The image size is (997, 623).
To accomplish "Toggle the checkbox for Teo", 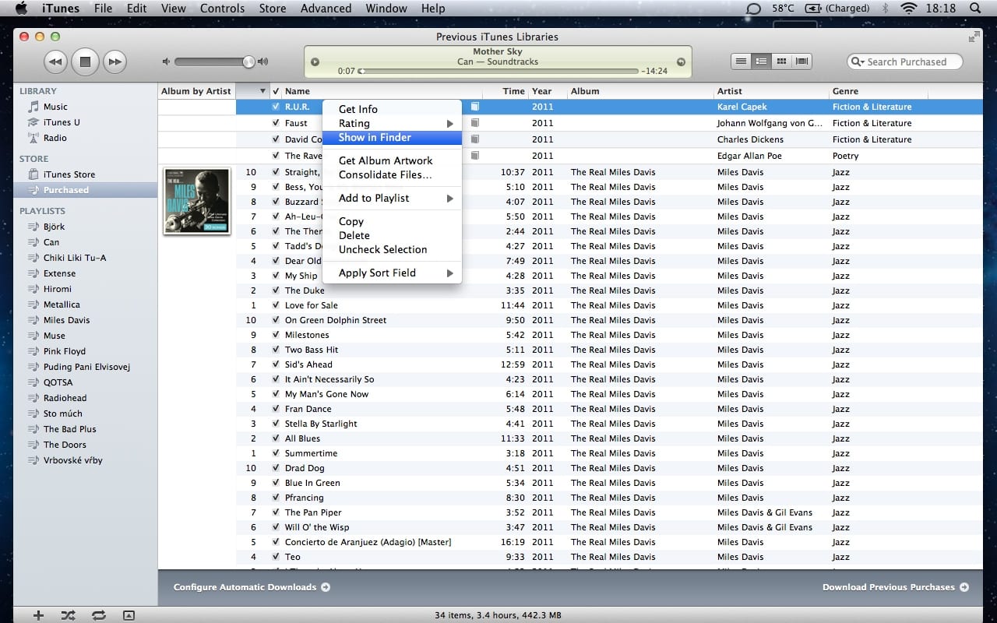I will click(x=276, y=557).
